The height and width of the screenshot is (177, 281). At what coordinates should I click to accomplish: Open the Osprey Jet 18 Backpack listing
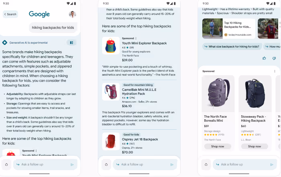pyautogui.click(x=140, y=139)
